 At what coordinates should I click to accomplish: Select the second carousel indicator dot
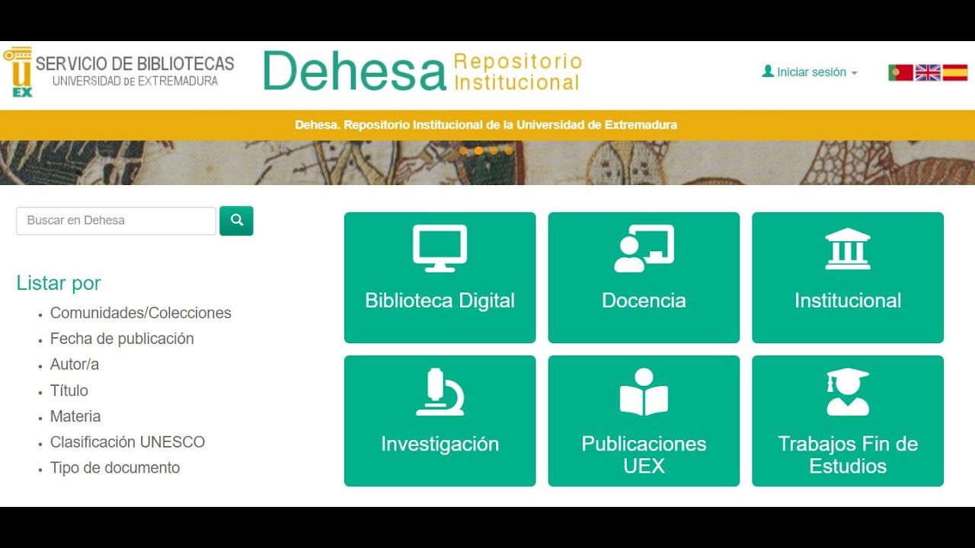point(478,151)
